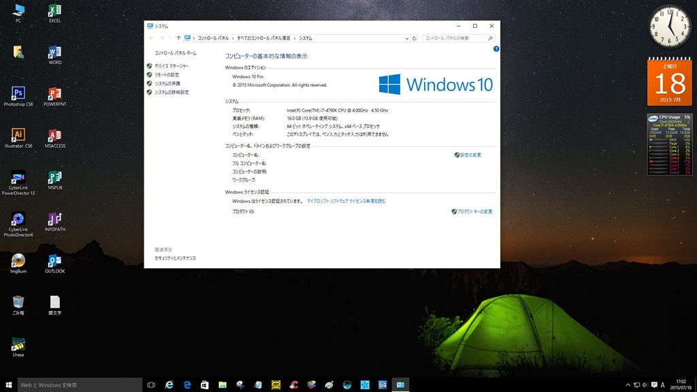The image size is (697, 392).
Task: Open the volume tray icon
Action: (645, 385)
